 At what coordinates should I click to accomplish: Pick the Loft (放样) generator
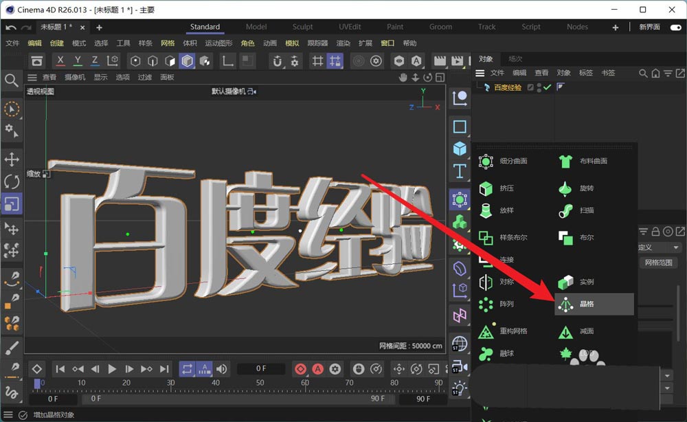click(x=497, y=211)
